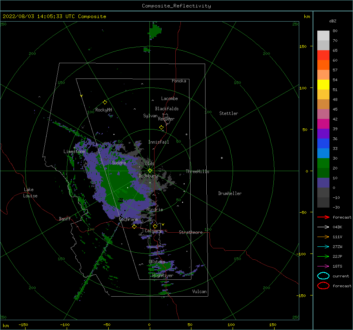Click the 45 dBZ pink color swatch

tap(323, 114)
